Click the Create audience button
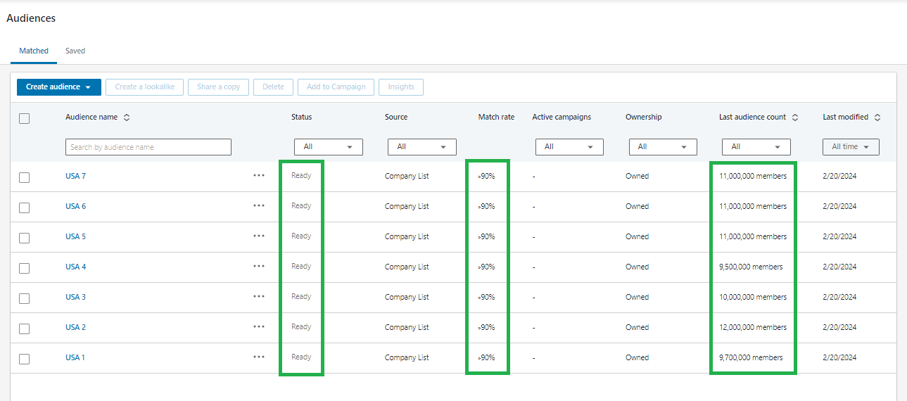This screenshot has height=401, width=907. [59, 87]
